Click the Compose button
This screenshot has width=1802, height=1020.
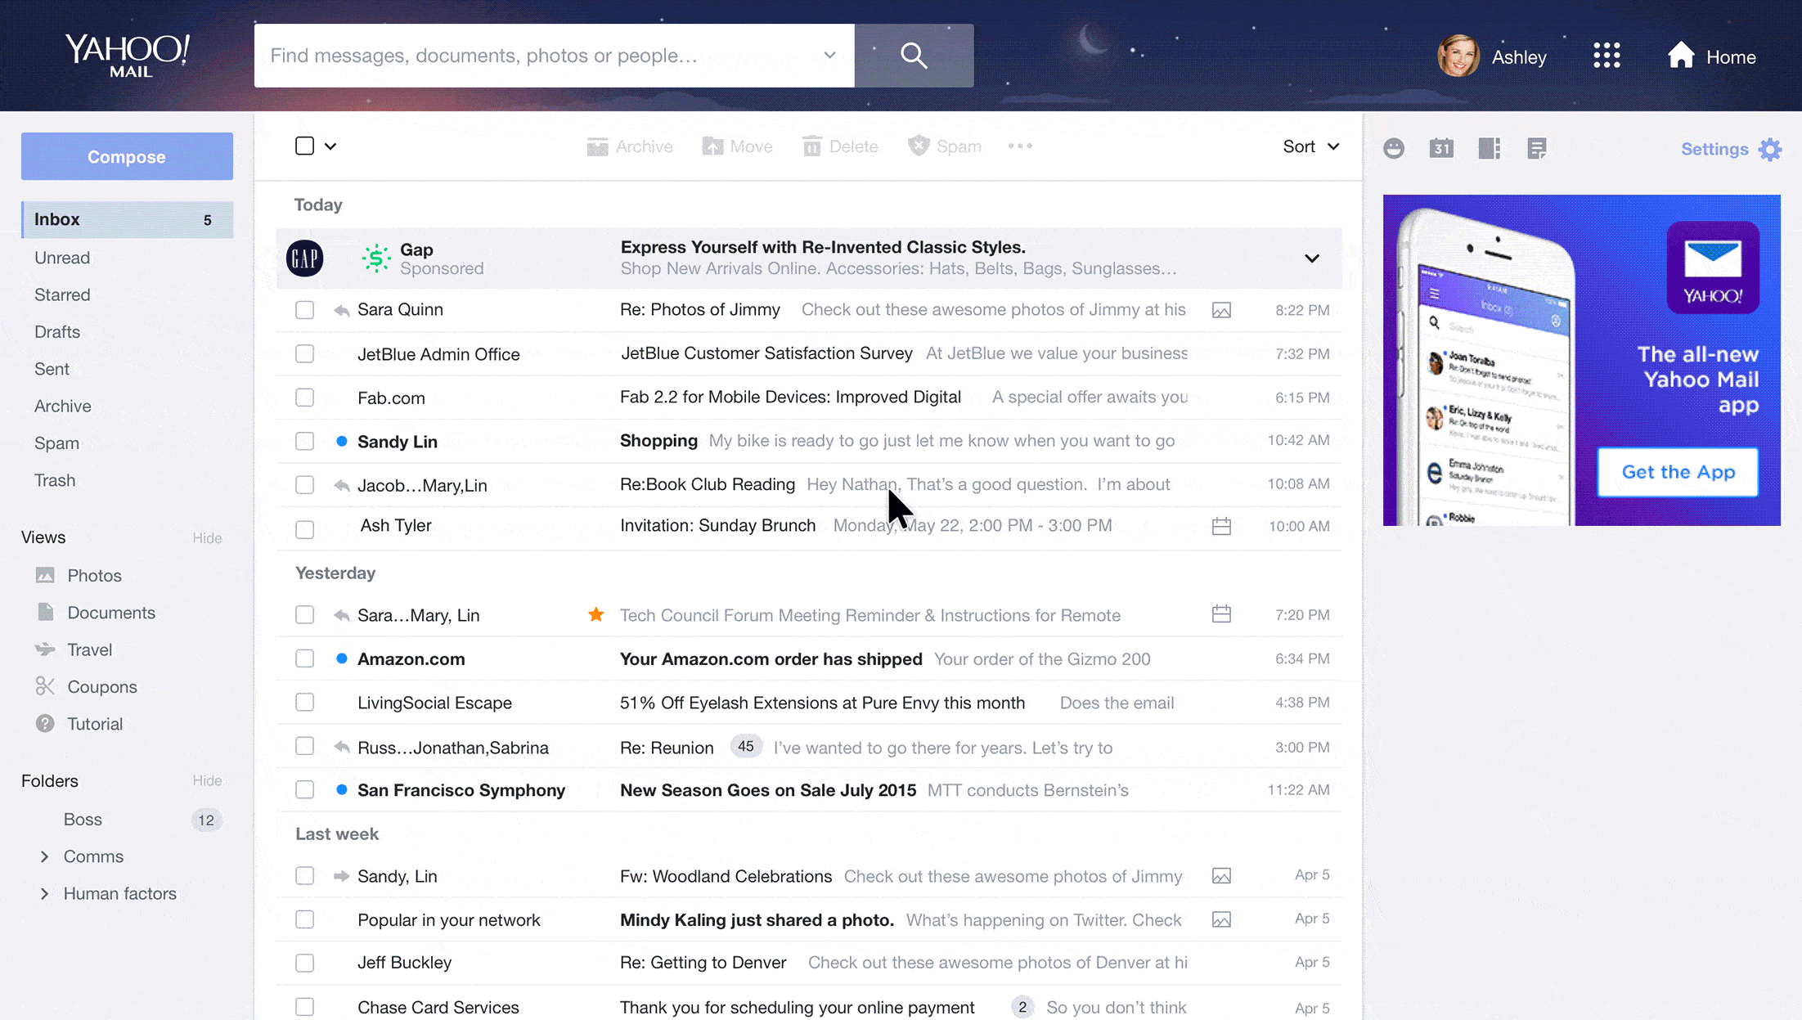[x=127, y=156]
